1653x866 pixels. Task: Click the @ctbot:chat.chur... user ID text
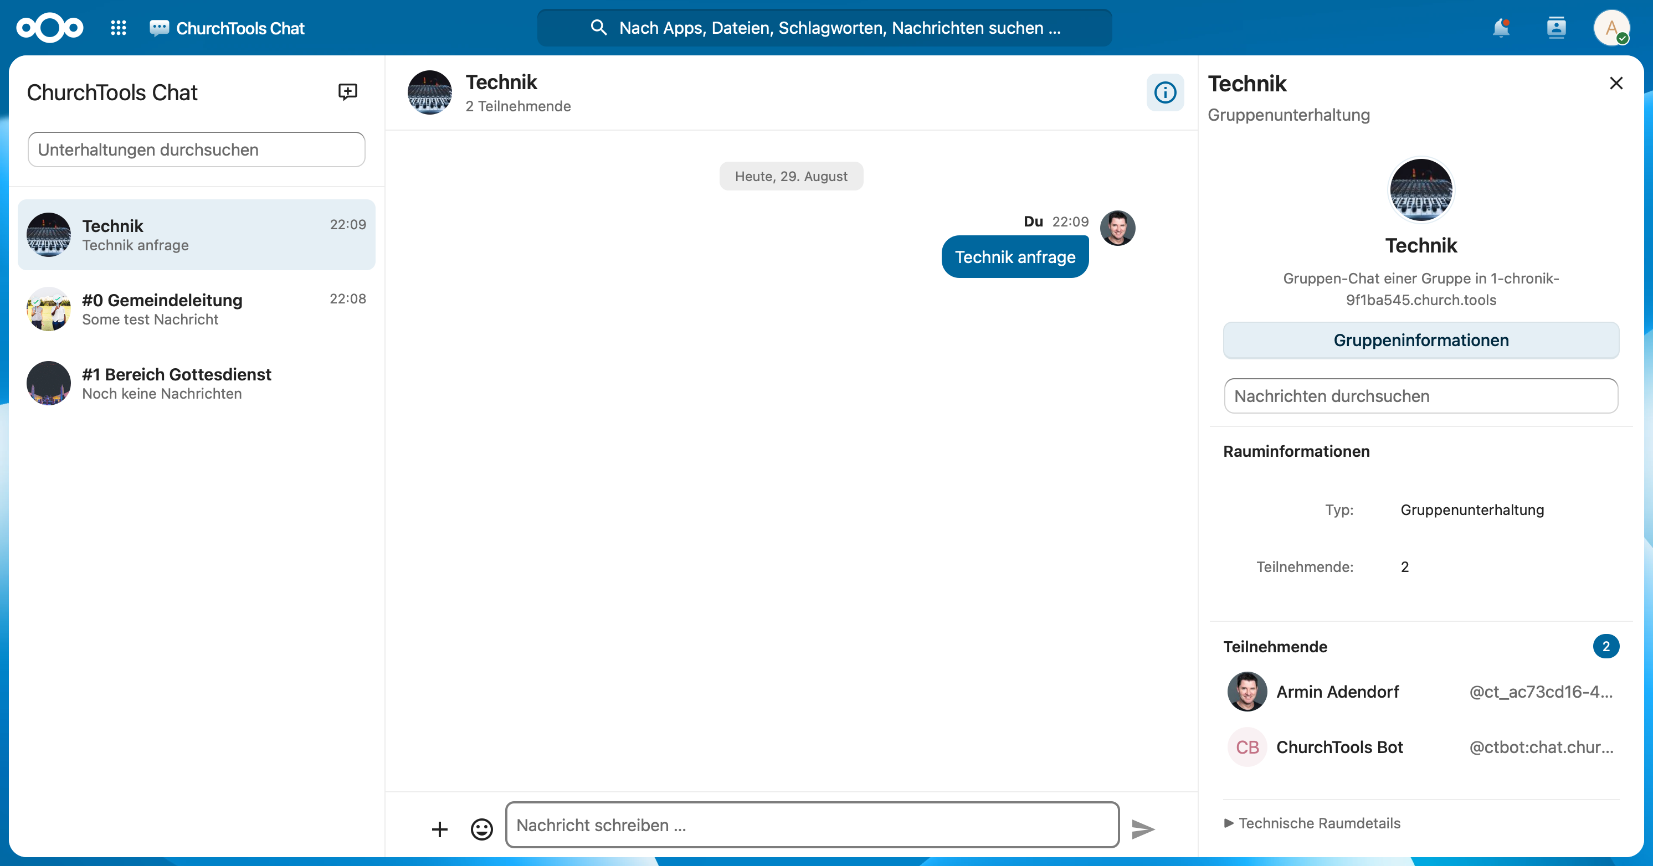pyautogui.click(x=1541, y=747)
